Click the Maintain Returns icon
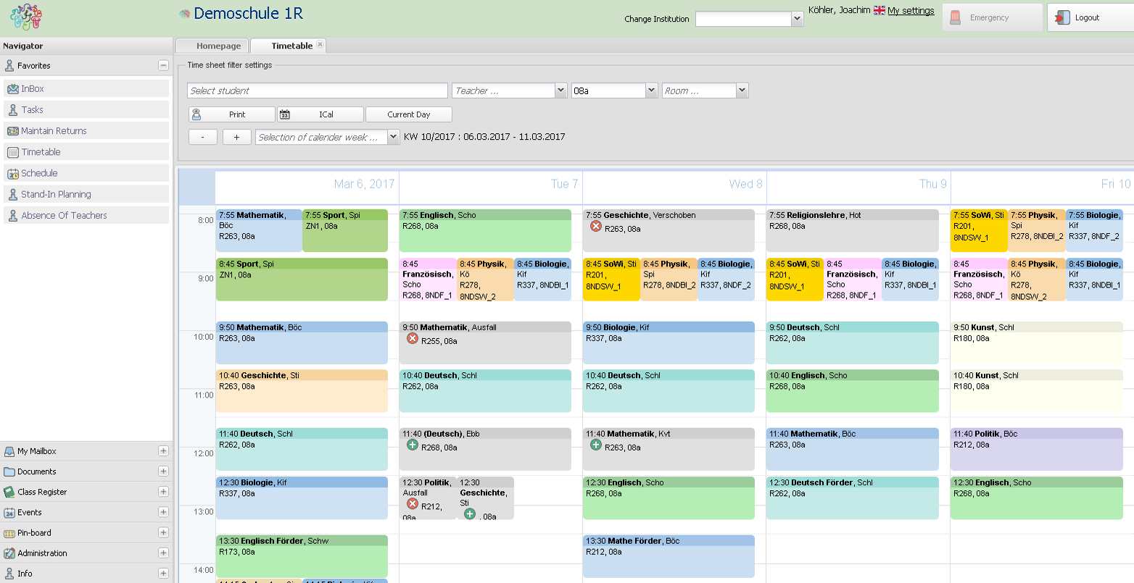The width and height of the screenshot is (1134, 583). (12, 131)
